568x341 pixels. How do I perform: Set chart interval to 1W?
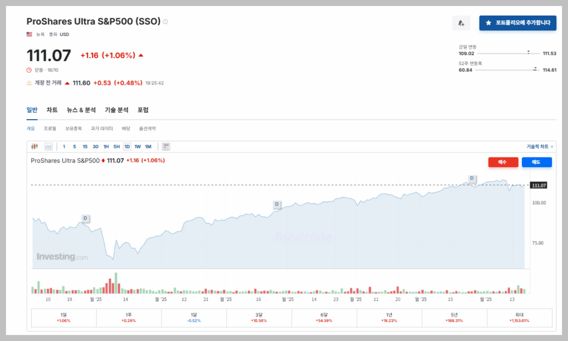138,146
